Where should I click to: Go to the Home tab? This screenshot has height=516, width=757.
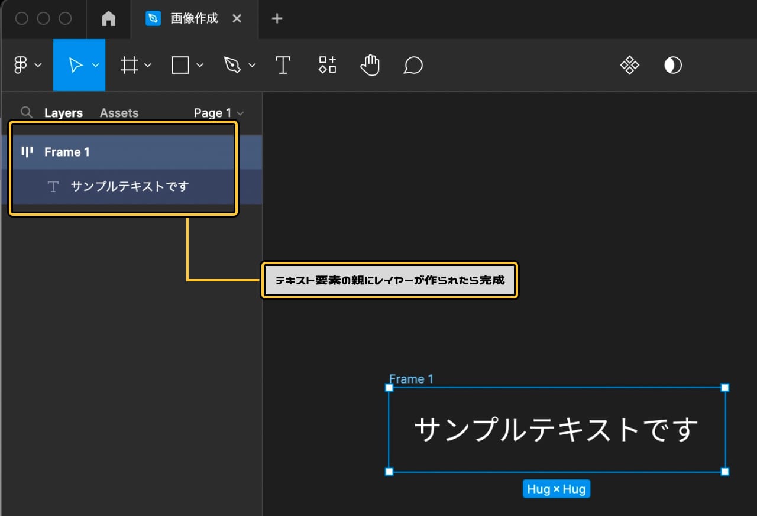click(x=109, y=19)
